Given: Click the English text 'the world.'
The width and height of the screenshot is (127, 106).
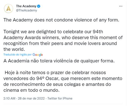Looking at the screenshot, I should pos(14,49).
